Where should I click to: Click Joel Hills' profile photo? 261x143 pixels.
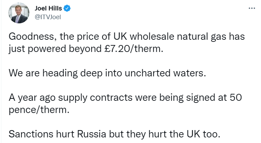click(x=19, y=14)
